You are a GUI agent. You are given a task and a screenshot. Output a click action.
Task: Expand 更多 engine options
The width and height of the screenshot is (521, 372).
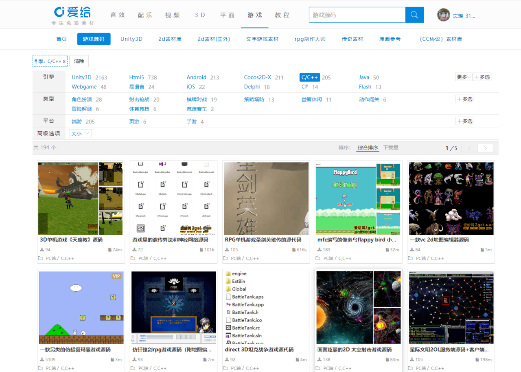[x=464, y=77]
